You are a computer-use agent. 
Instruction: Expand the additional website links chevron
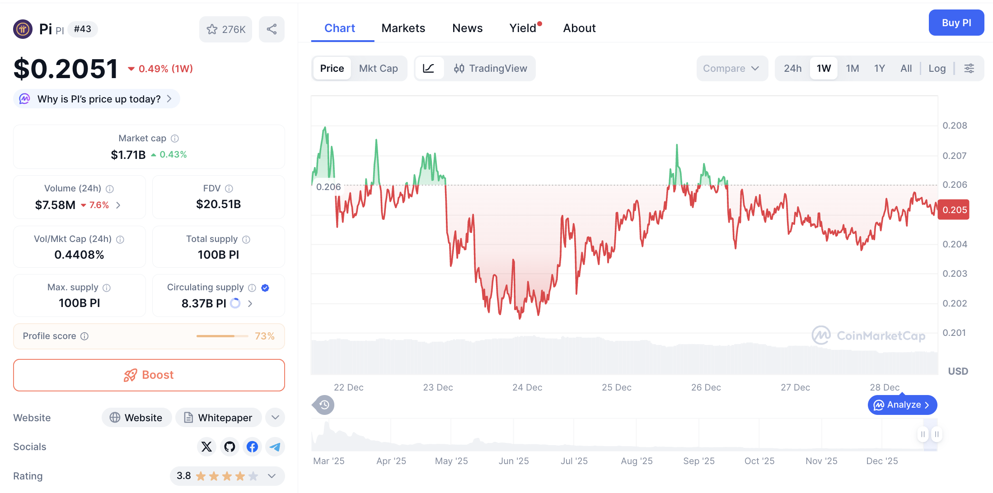[275, 418]
